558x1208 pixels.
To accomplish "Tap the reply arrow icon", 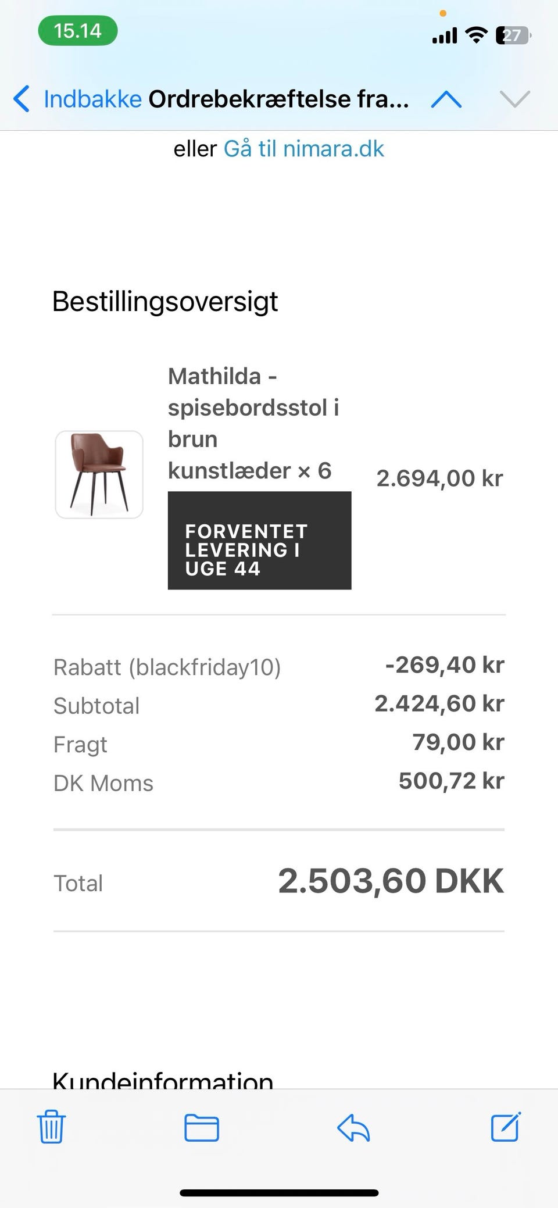I will (x=353, y=1127).
